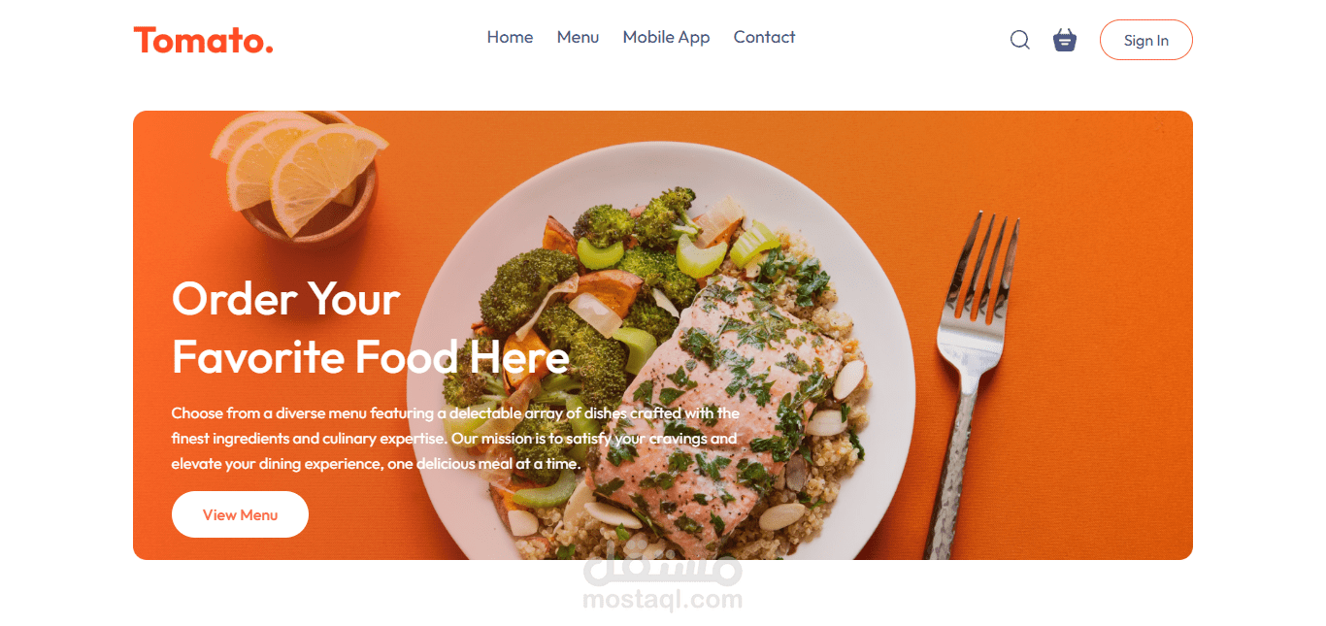
Task: Click the hero description paragraph text
Action: [x=455, y=439]
